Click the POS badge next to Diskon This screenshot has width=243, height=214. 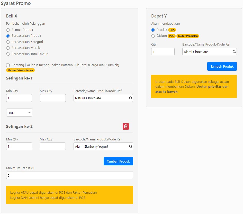click(x=172, y=36)
